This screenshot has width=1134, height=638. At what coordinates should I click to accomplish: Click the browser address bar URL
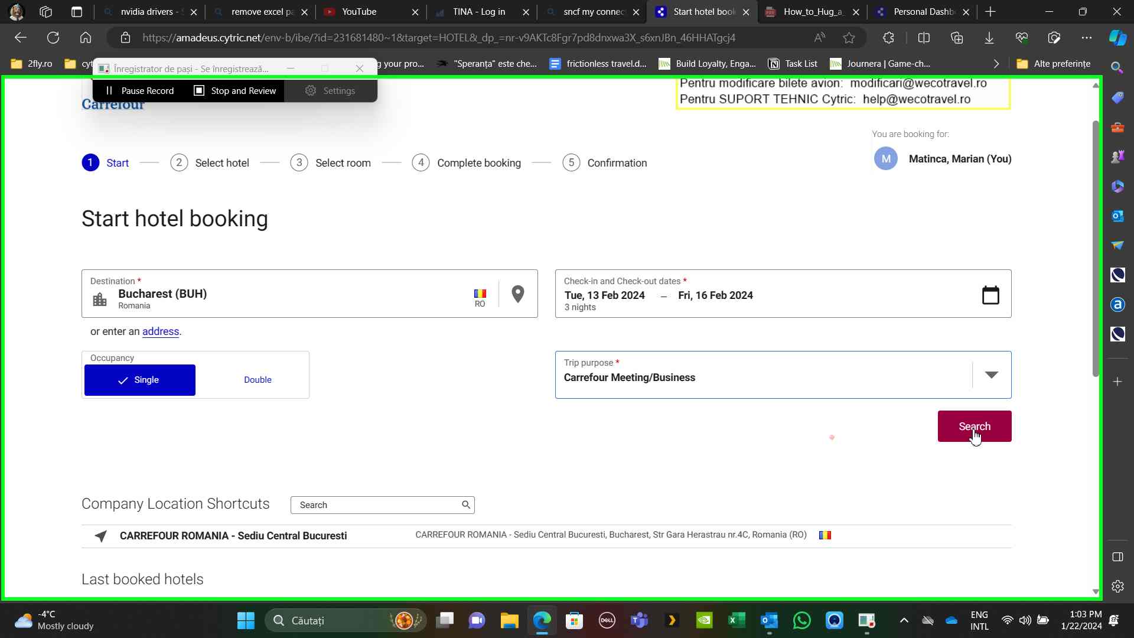(x=438, y=38)
